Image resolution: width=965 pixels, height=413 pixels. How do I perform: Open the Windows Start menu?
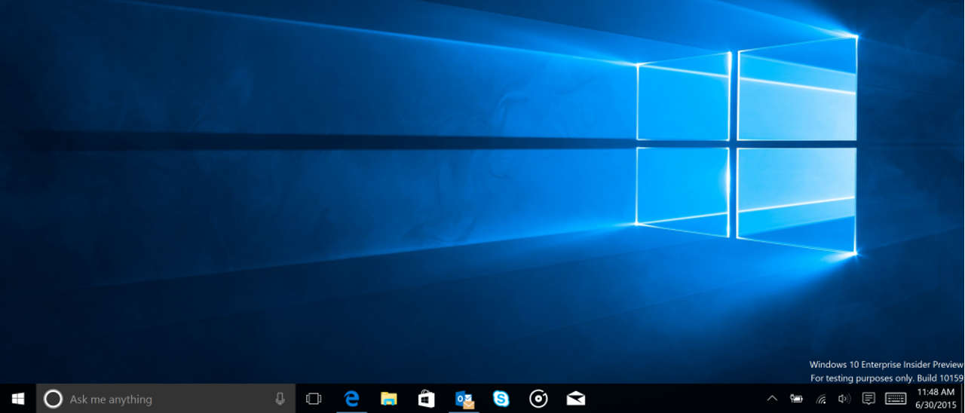point(18,399)
